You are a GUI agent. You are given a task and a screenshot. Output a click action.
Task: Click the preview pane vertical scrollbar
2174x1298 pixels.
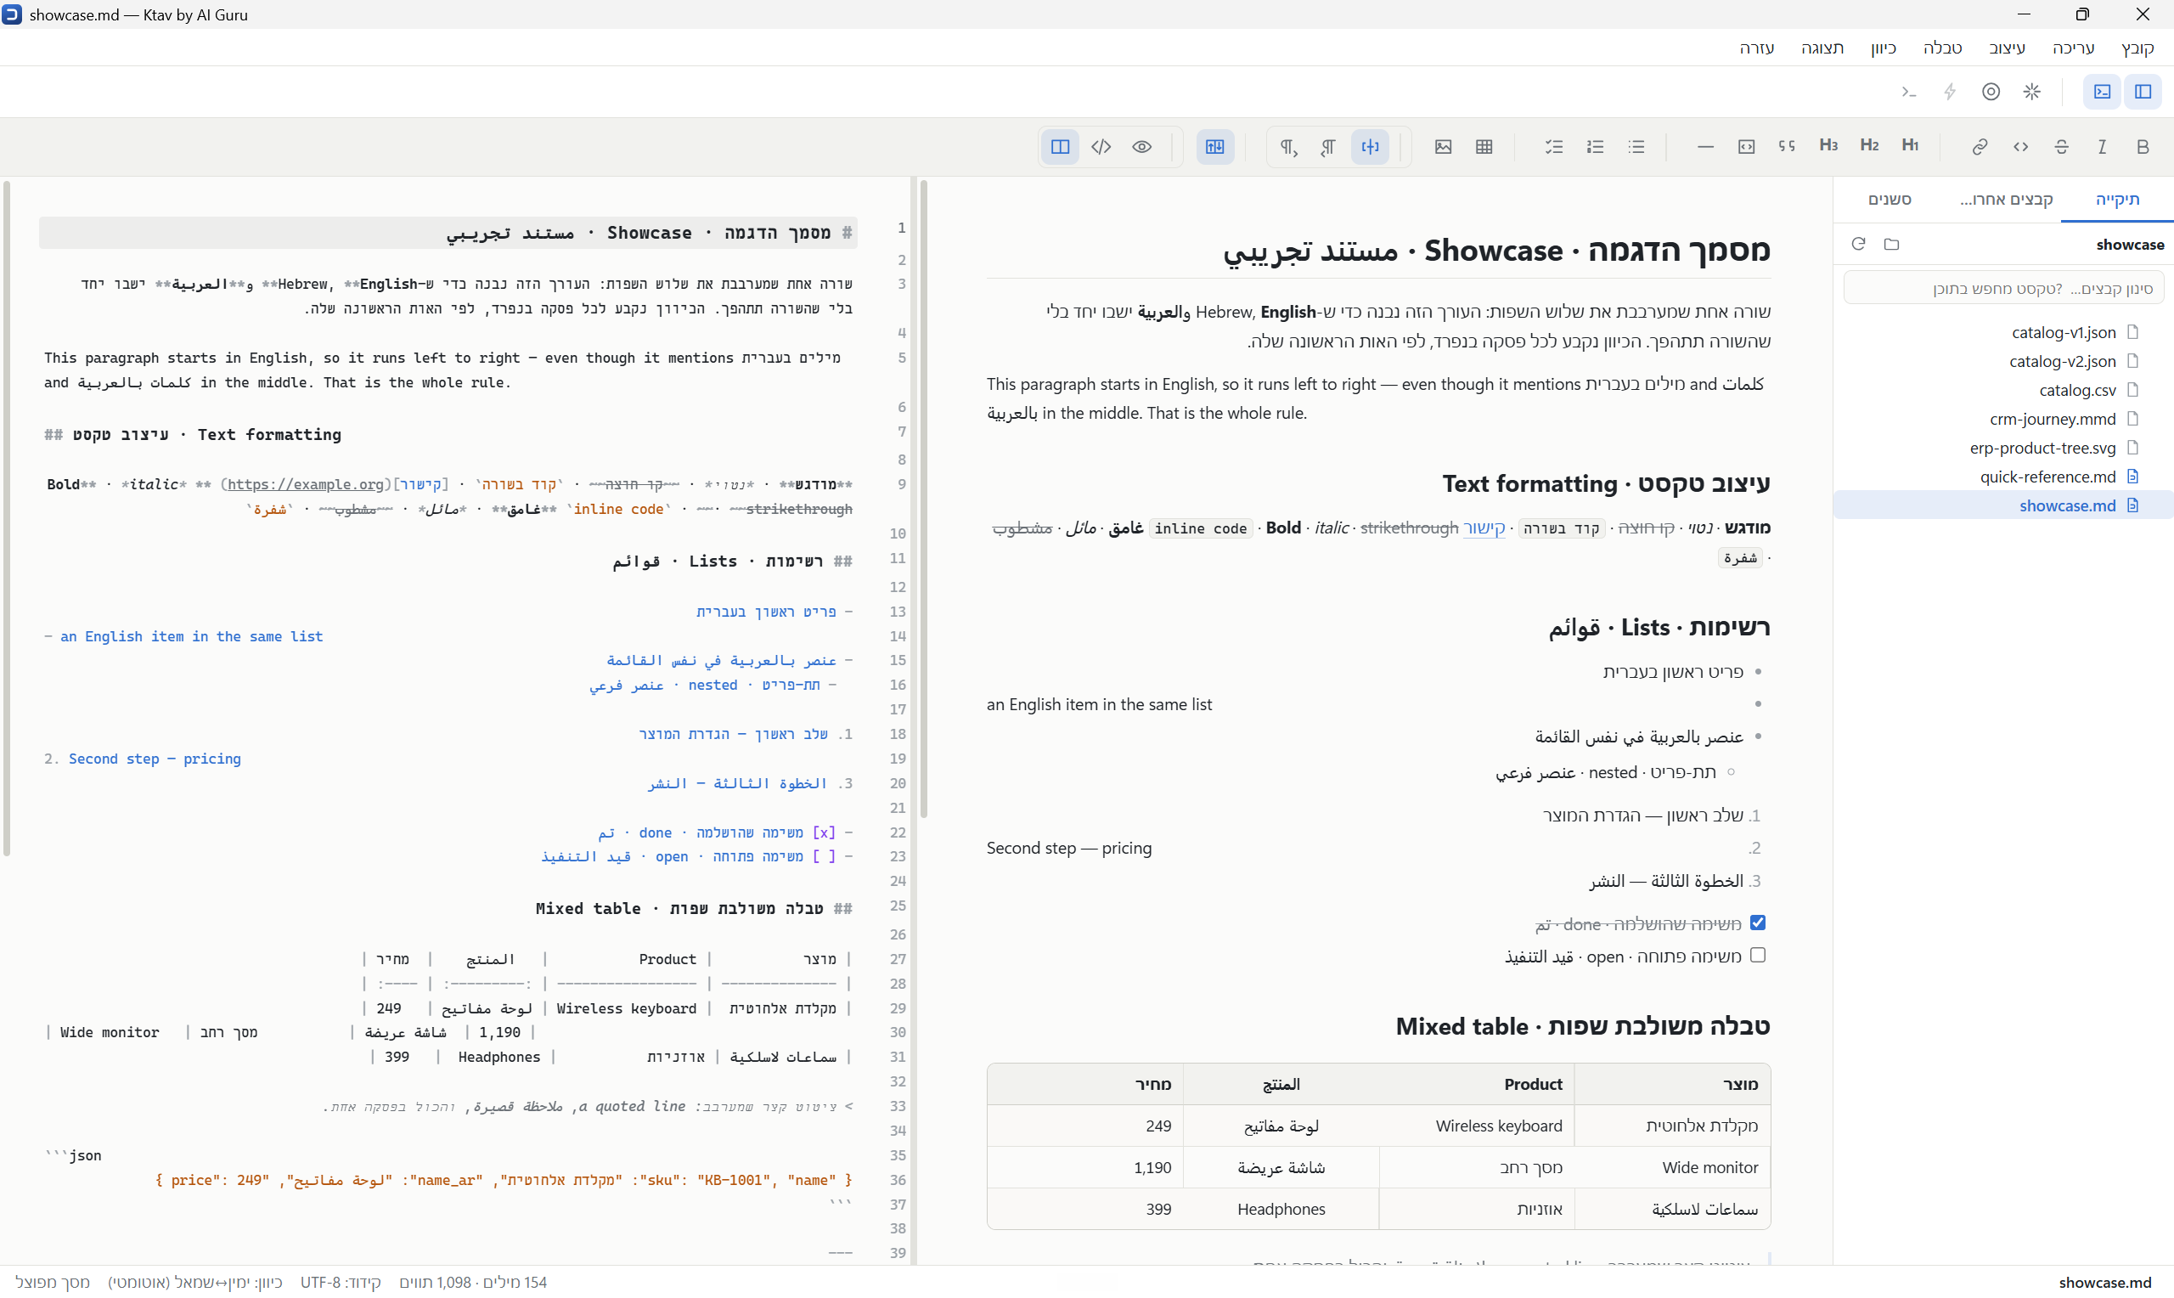923,499
